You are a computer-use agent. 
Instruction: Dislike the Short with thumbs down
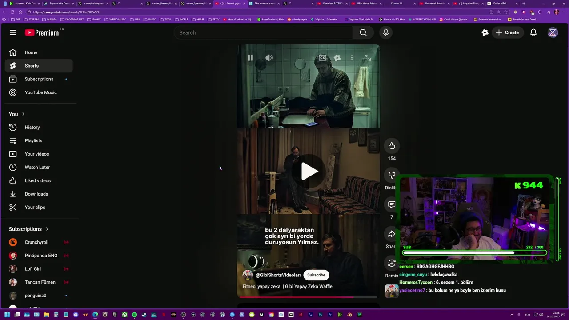click(x=392, y=175)
